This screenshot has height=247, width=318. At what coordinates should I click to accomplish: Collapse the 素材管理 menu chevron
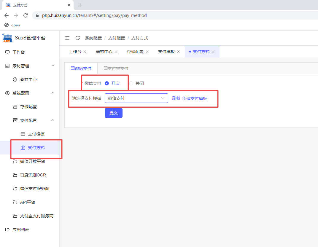coord(53,66)
